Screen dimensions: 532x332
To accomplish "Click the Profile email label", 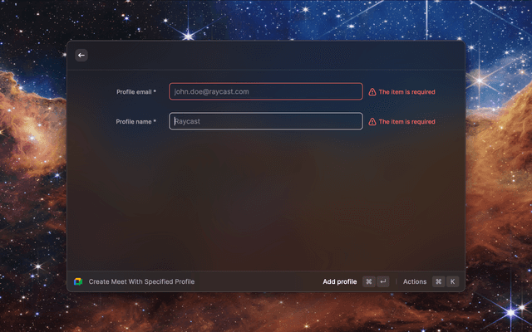I will pyautogui.click(x=134, y=92).
